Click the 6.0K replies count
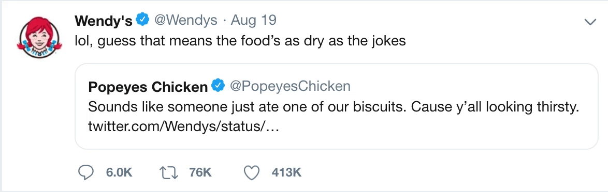Screen dimensions: 608x192 point(119,173)
